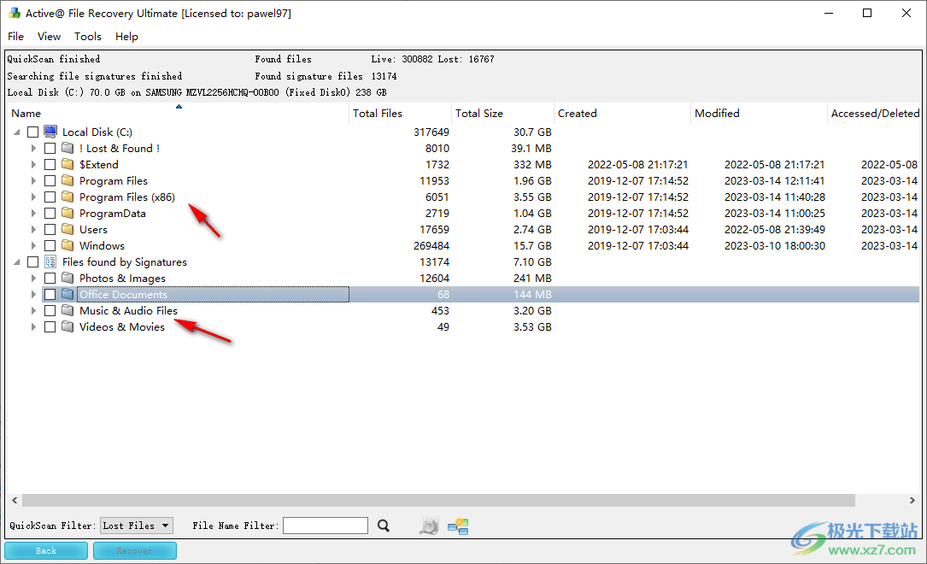Click the $Extend folder icon

coord(68,164)
